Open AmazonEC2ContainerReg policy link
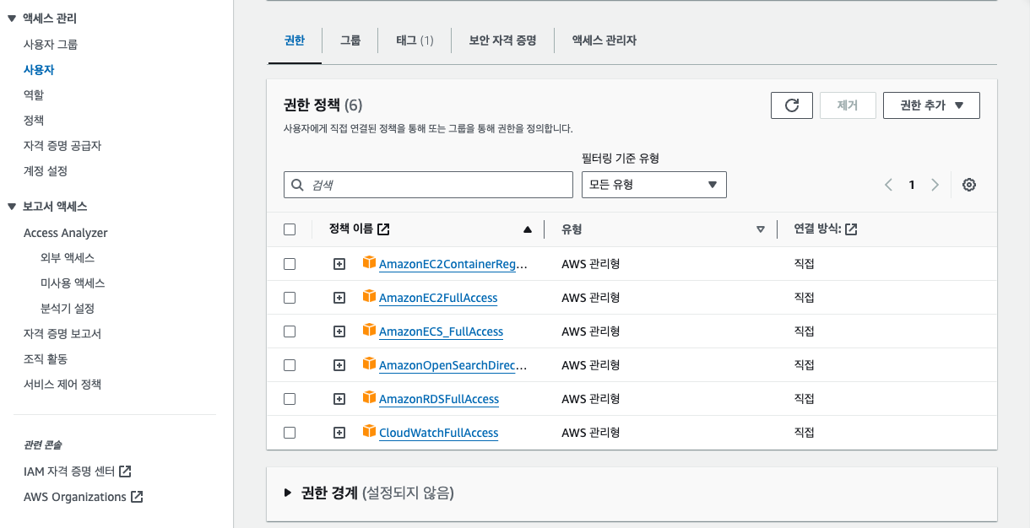Viewport: 1030px width, 528px height. click(453, 264)
